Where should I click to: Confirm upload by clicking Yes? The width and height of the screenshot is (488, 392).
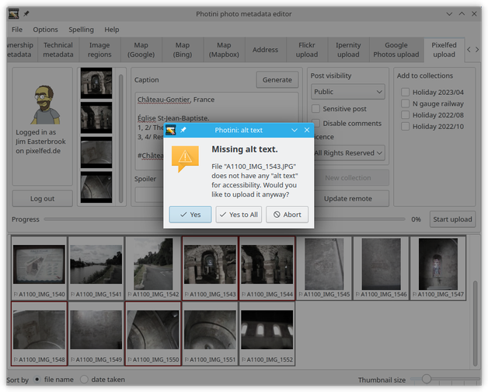(190, 215)
